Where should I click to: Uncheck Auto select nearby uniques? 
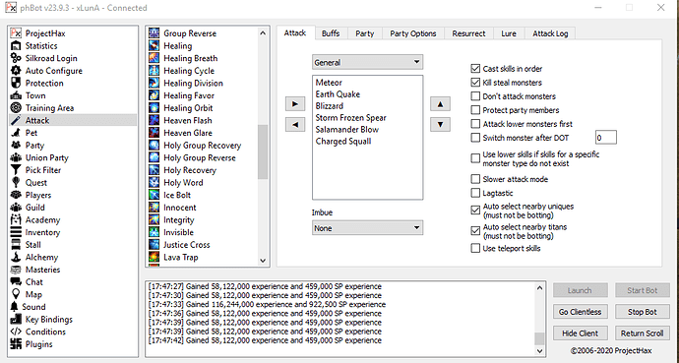pyautogui.click(x=475, y=211)
